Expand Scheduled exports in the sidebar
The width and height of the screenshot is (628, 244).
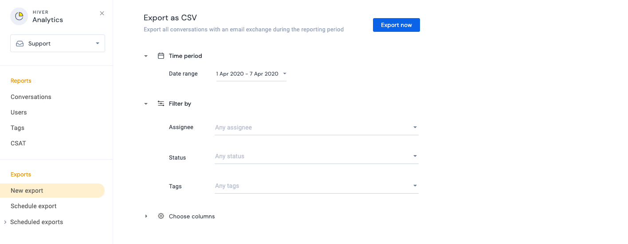(5, 222)
